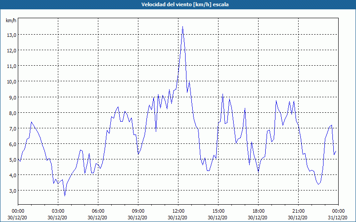Click the chart title "Velocidad del viento [km/h] escala"

tap(185, 4)
